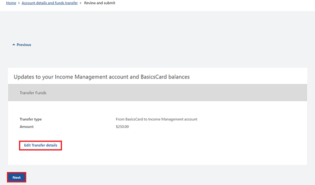This screenshot has width=315, height=185.
Task: Proceed with the Next button
Action: 16,177
